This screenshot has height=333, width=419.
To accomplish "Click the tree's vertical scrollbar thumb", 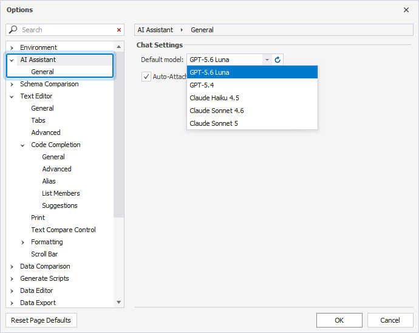I will 118,134.
